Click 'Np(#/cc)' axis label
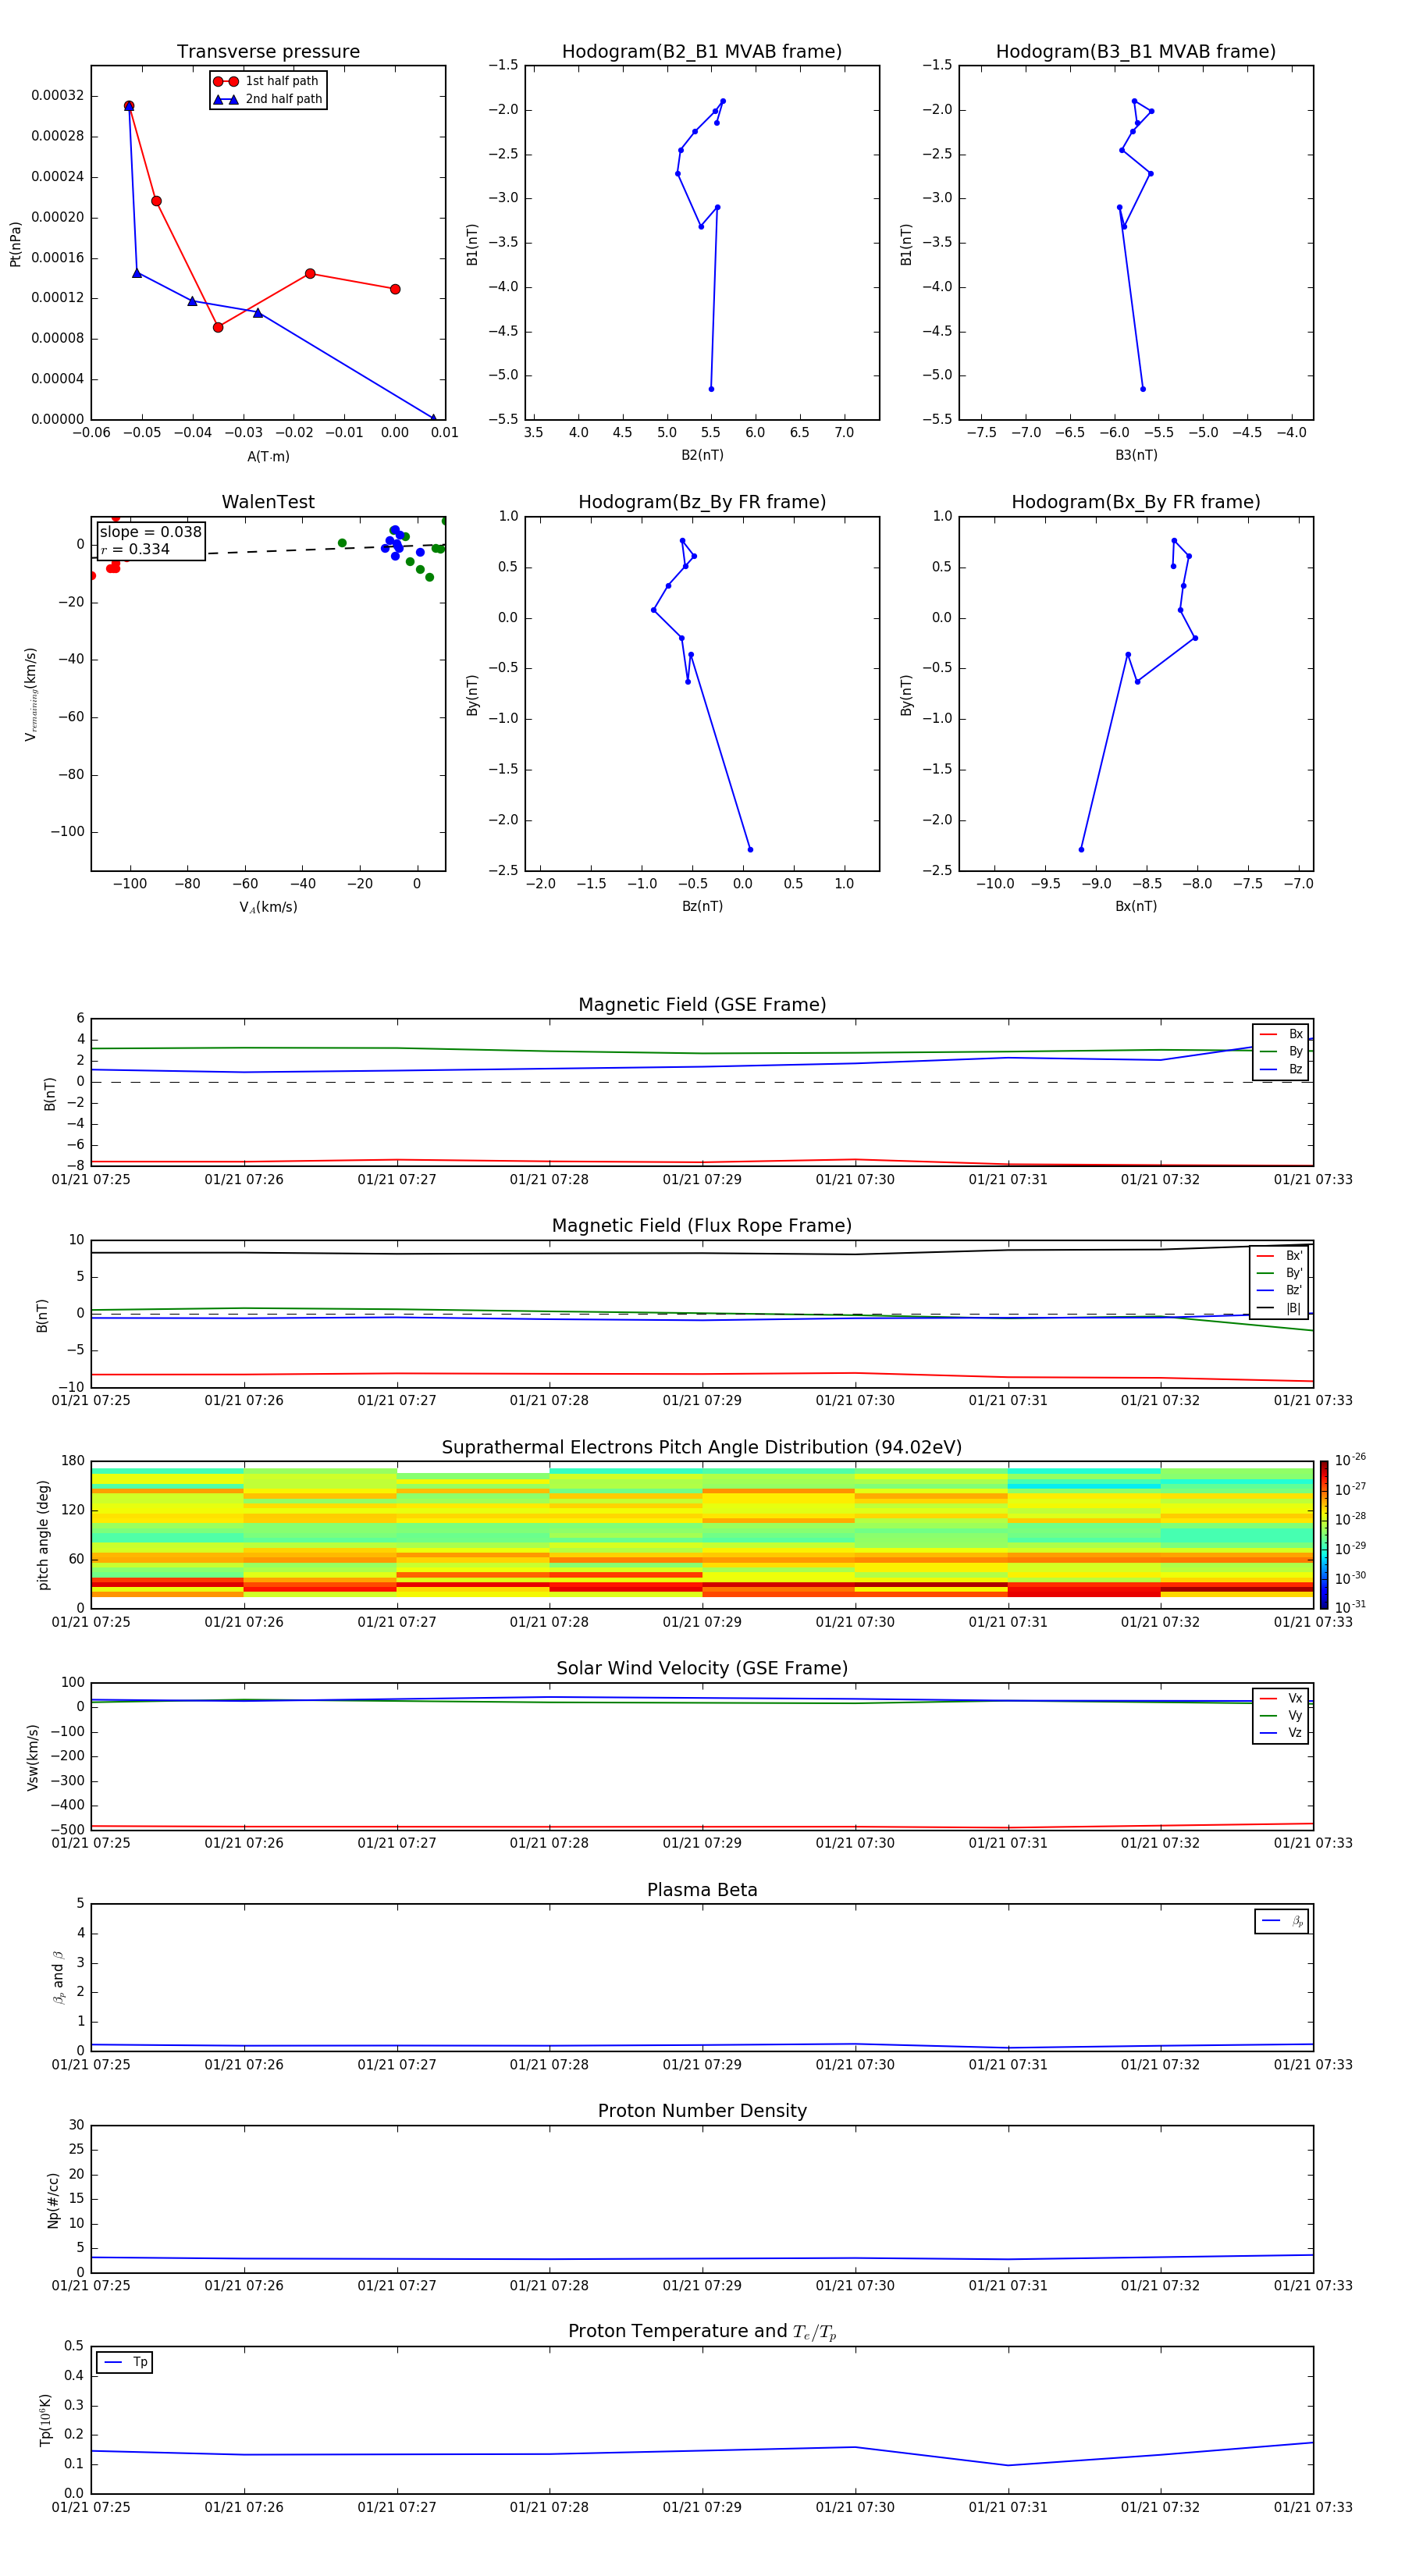Viewport: 1405px width, 2576px height. coord(53,2200)
